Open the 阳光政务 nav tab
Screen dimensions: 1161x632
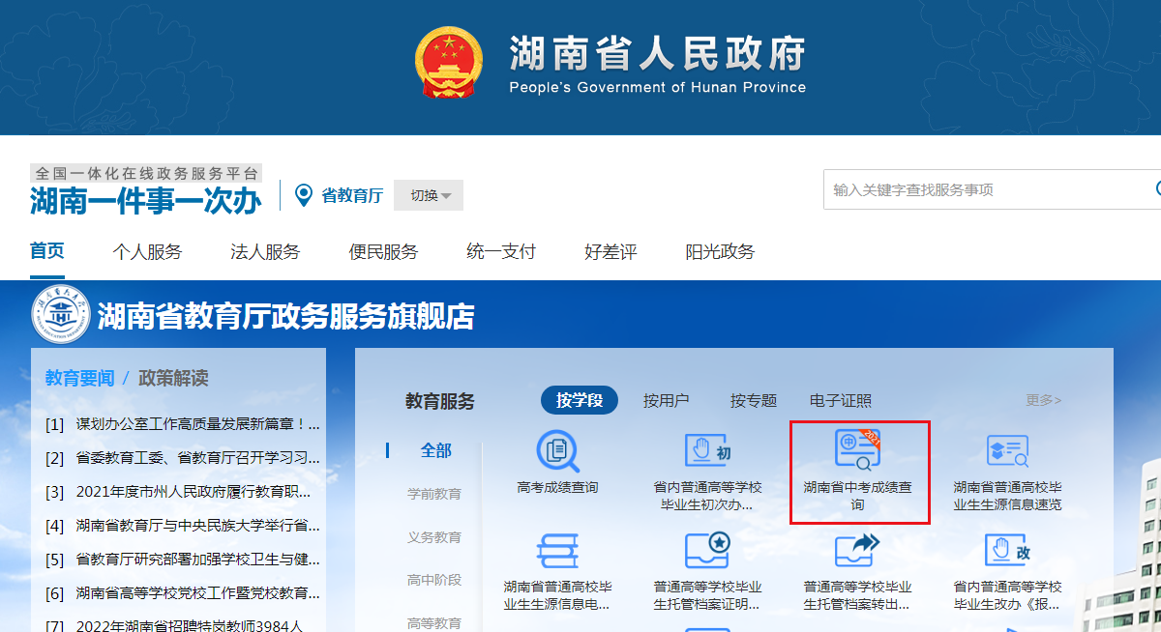[720, 252]
